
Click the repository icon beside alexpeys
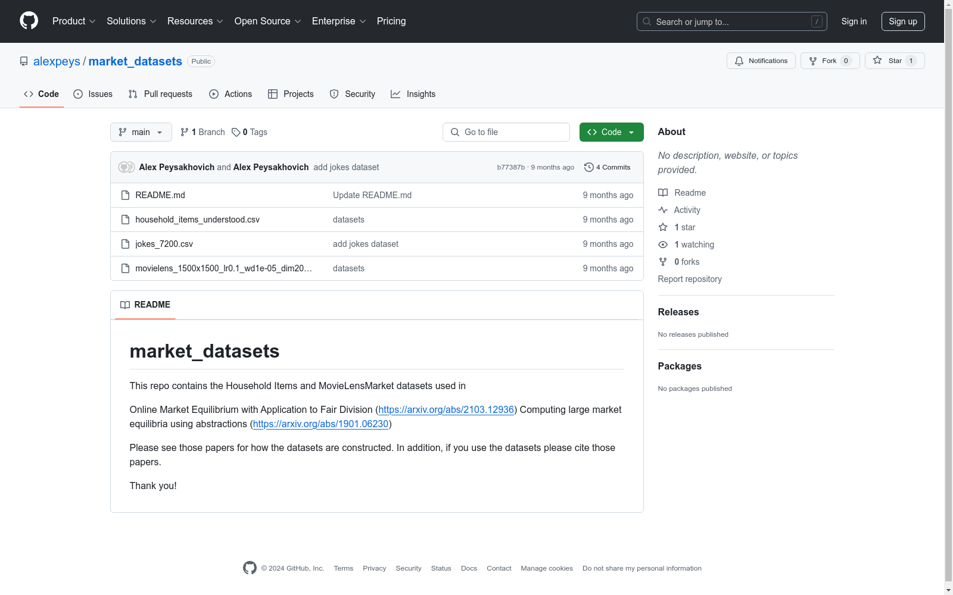point(24,61)
